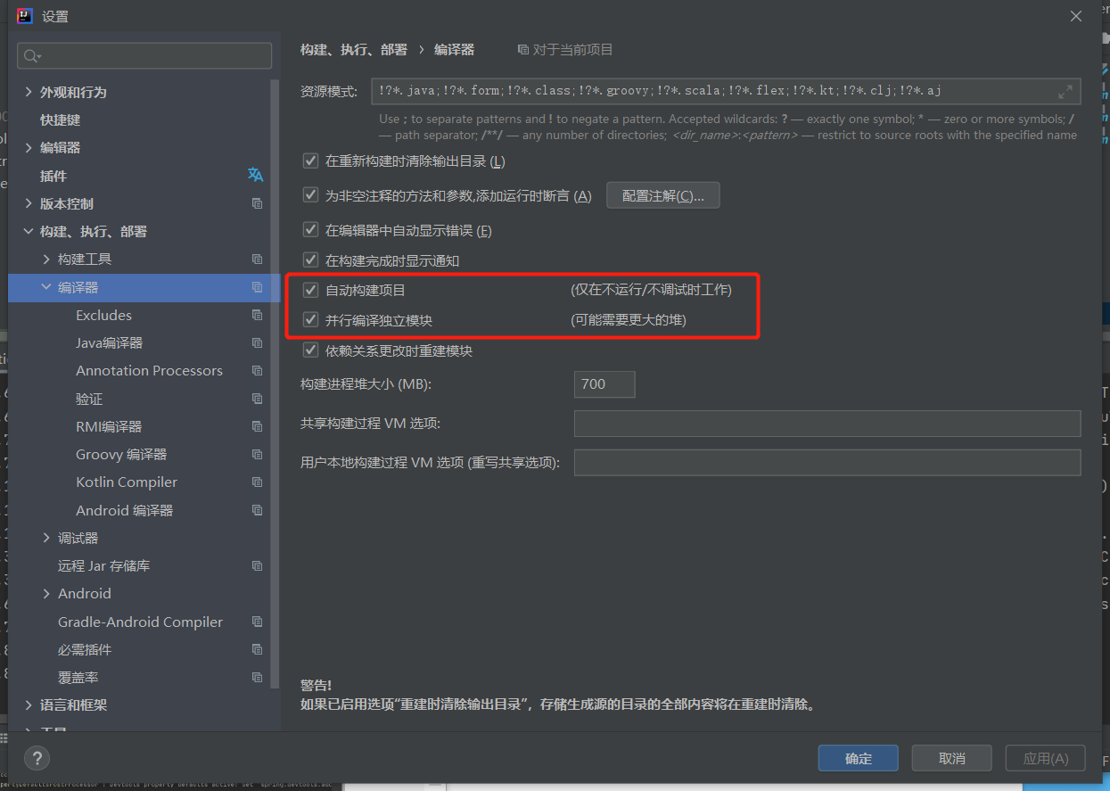Click the project-level icon beside 构建工具
Screen dimensions: 1110x791
[x=257, y=259]
